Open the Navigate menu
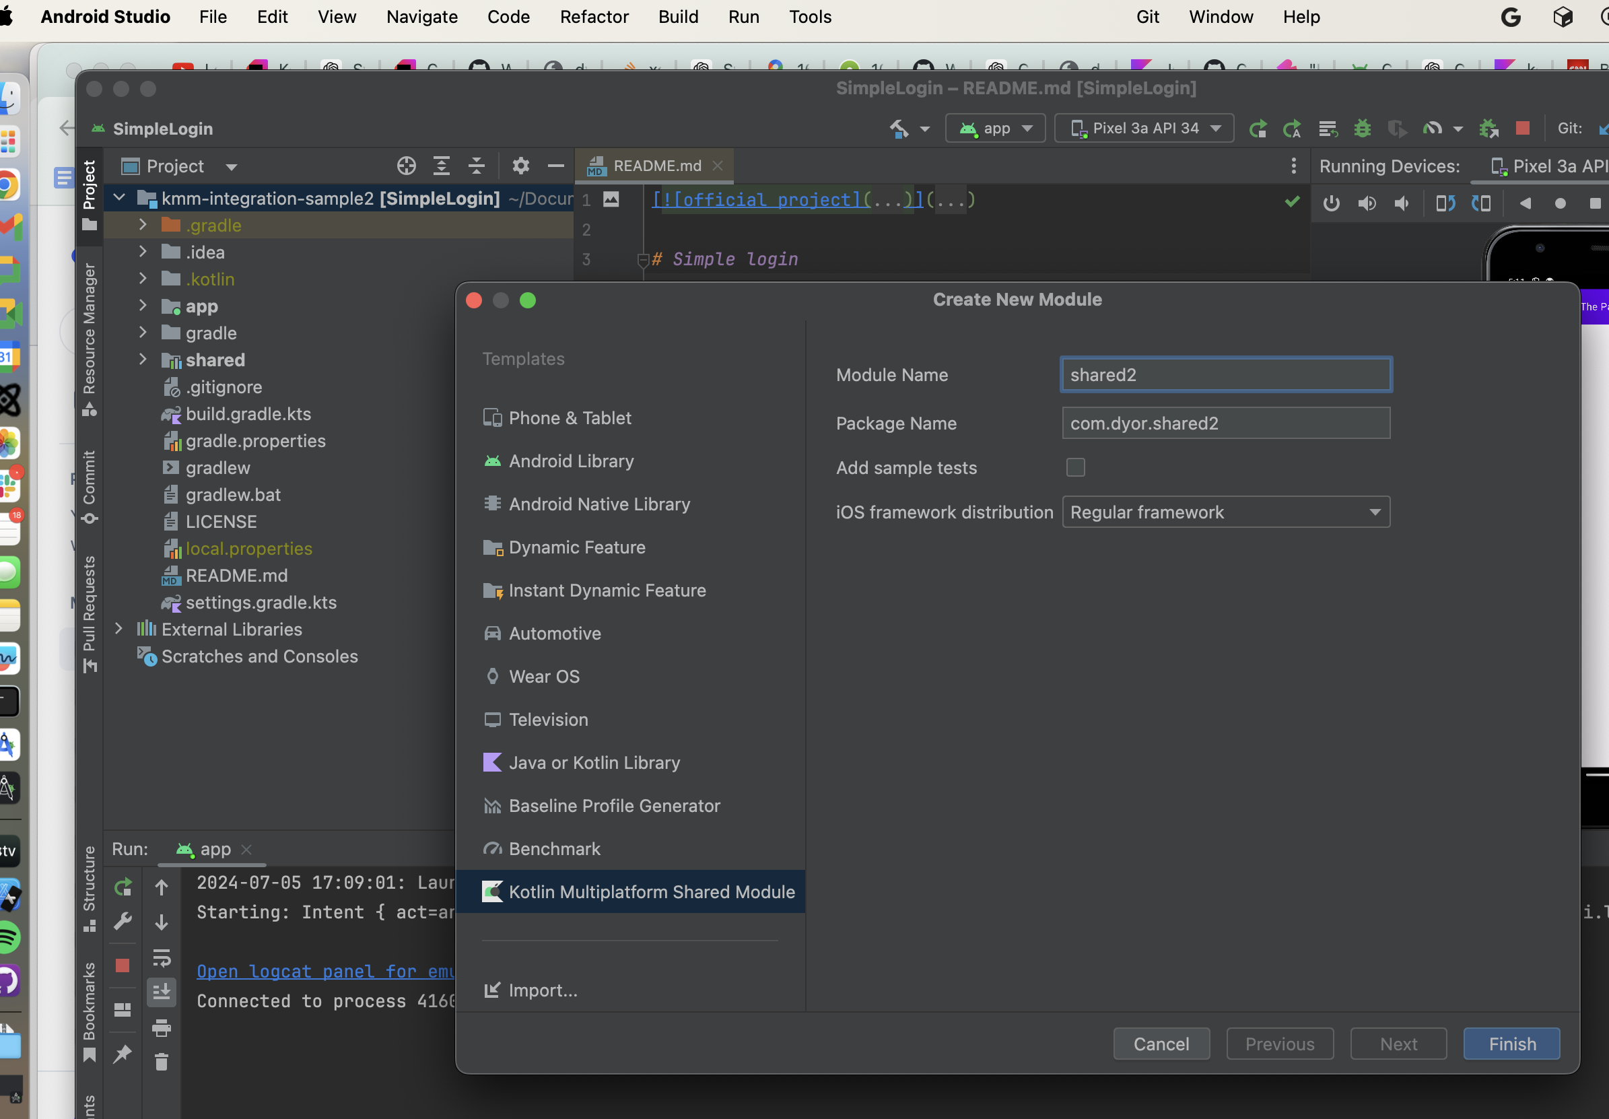1609x1119 pixels. point(422,17)
